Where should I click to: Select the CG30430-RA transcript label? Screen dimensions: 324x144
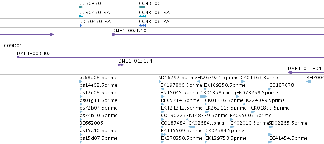95,13
